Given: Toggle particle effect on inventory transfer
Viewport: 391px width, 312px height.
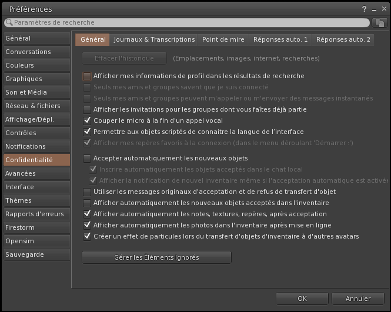Looking at the screenshot, I should point(87,236).
